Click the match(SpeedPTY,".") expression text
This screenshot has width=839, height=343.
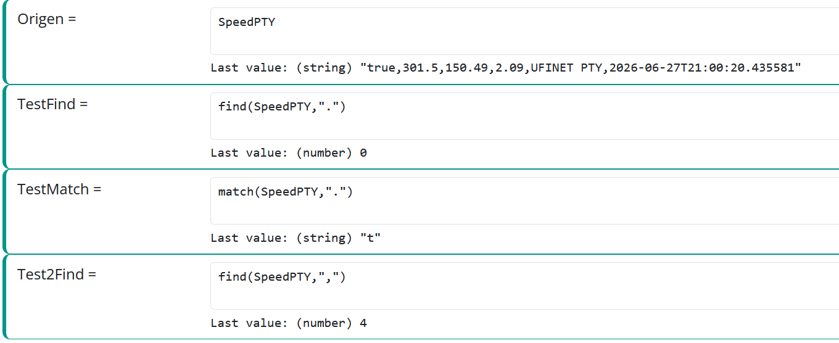286,192
